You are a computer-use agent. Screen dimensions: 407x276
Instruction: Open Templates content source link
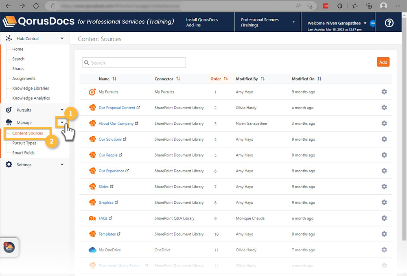tap(107, 234)
